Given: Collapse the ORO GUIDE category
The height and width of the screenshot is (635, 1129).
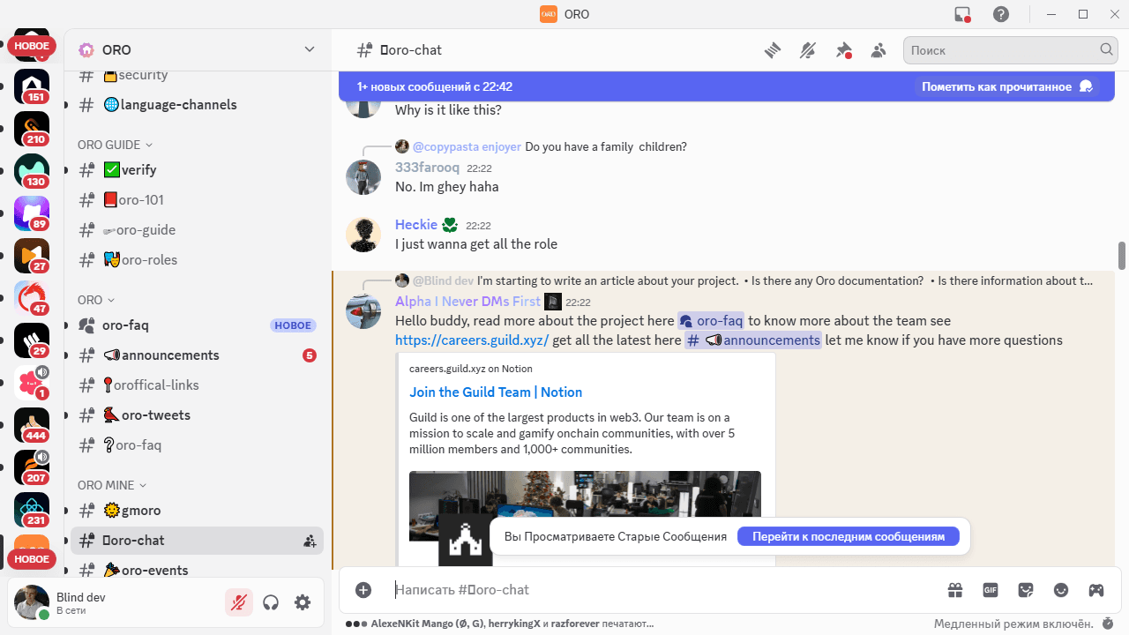Looking at the screenshot, I should coord(115,145).
